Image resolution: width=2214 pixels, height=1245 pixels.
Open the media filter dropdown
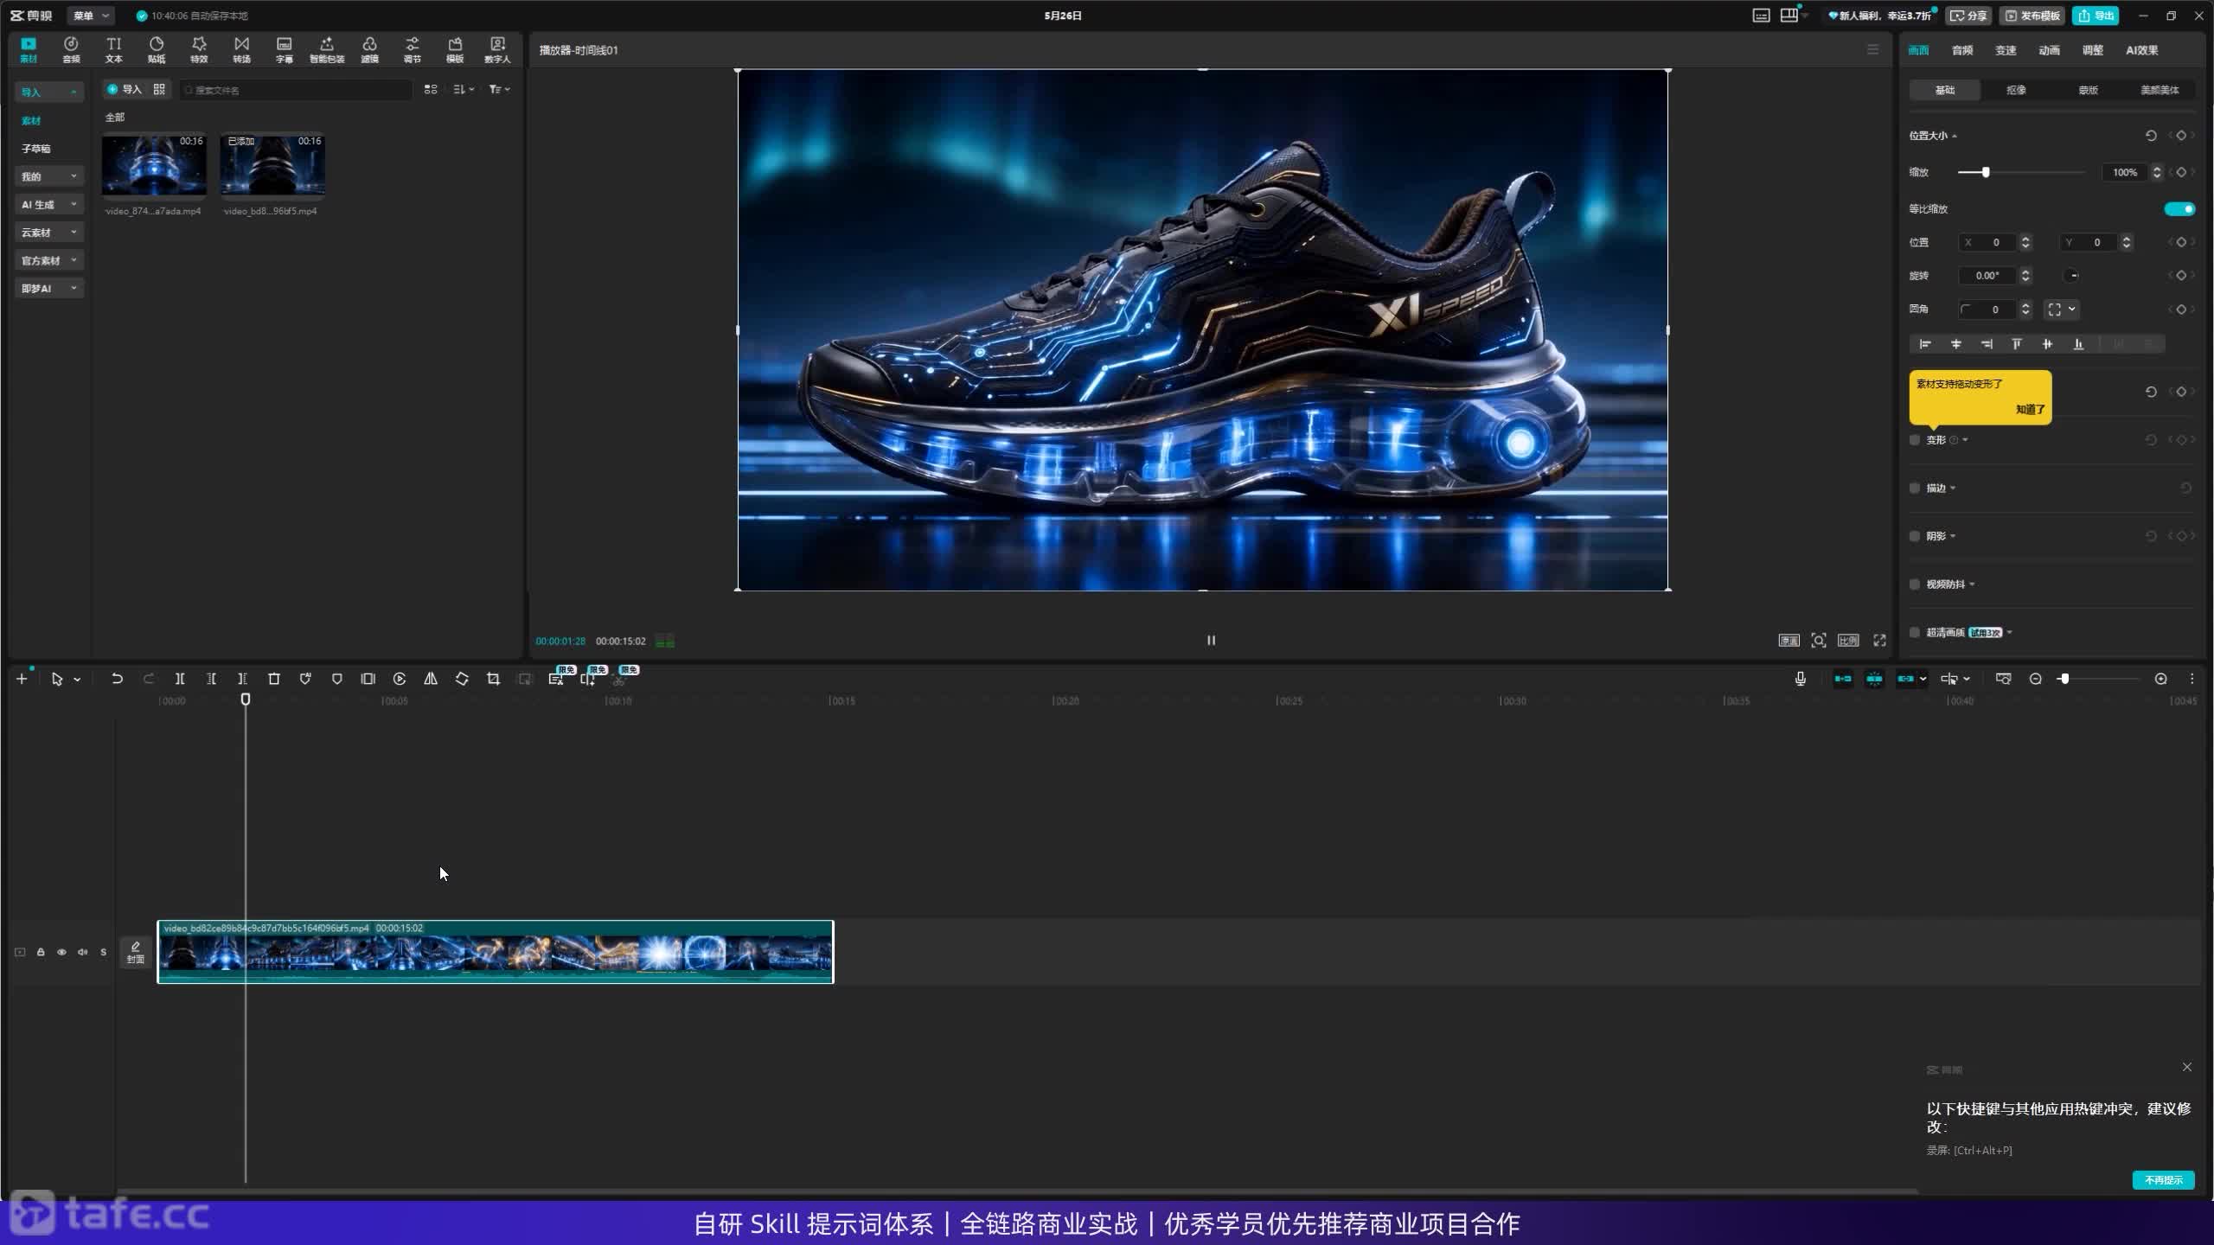pos(499,89)
